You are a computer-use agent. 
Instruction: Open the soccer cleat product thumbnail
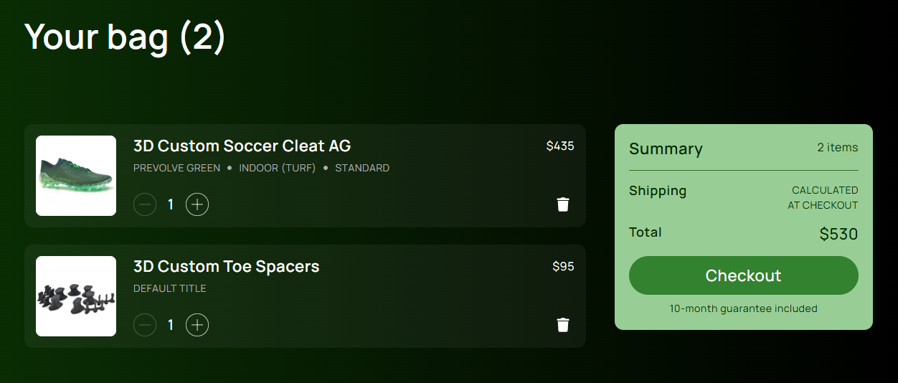76,176
